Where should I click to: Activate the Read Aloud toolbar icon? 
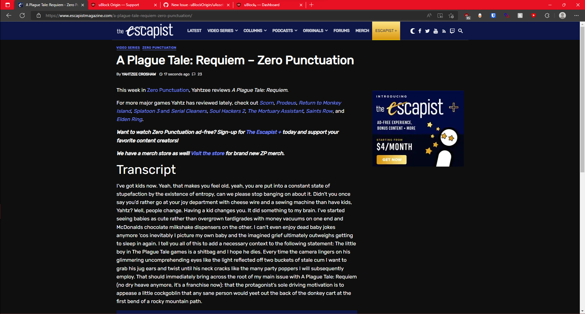[x=429, y=16]
